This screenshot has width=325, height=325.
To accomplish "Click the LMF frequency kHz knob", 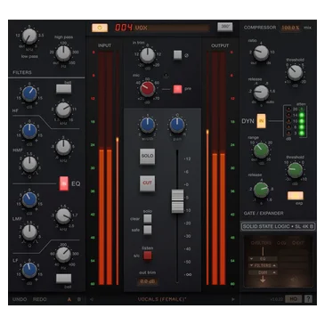I will (63, 216).
